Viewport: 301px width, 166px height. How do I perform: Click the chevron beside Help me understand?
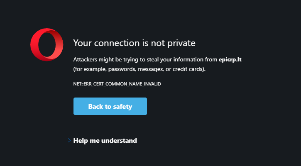tap(69, 140)
